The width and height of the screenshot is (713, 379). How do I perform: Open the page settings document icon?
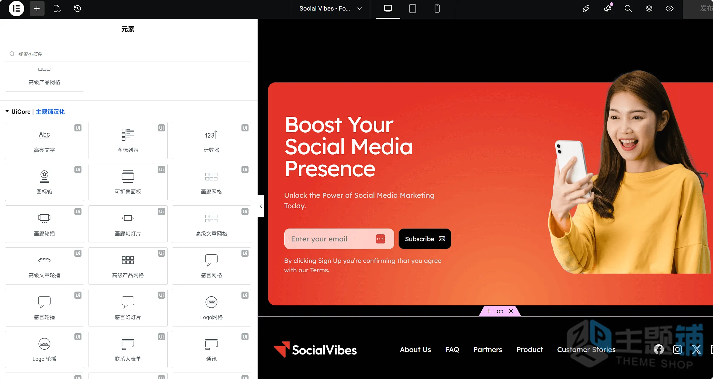pos(57,9)
